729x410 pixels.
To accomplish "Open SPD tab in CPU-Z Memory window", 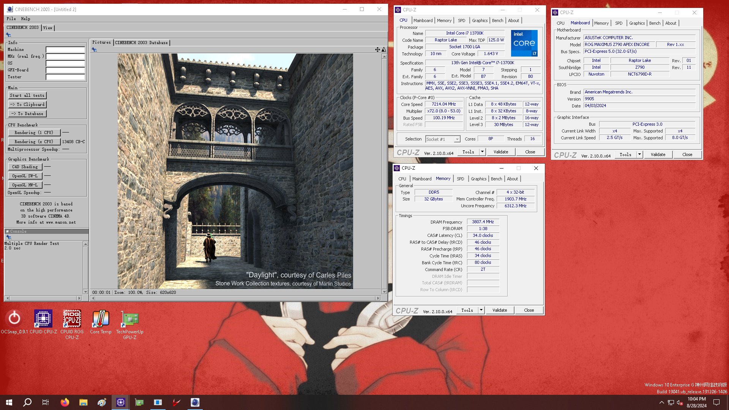I will click(x=460, y=179).
